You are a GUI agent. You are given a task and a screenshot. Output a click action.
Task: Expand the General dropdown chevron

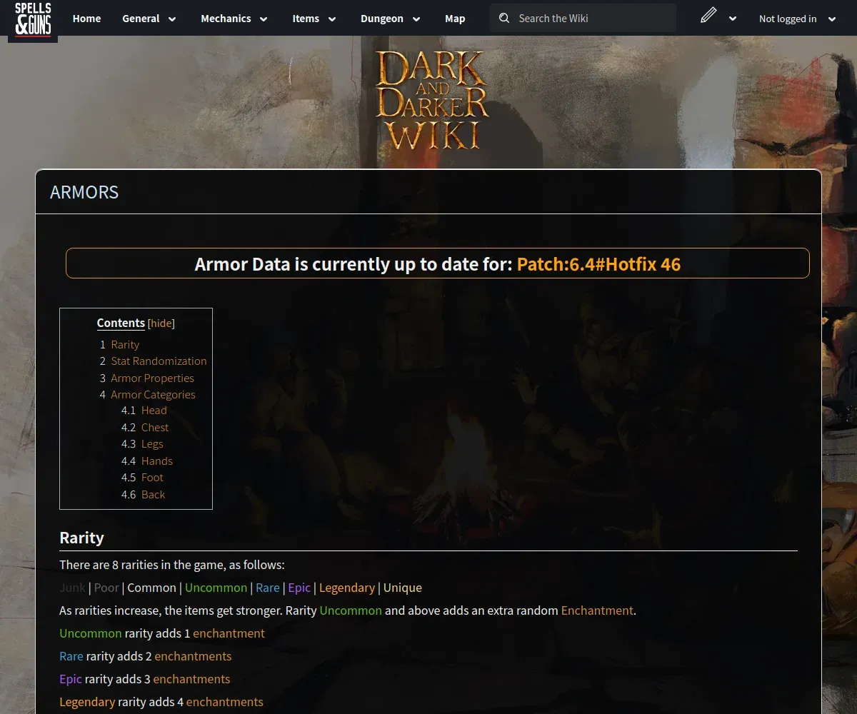[172, 19]
